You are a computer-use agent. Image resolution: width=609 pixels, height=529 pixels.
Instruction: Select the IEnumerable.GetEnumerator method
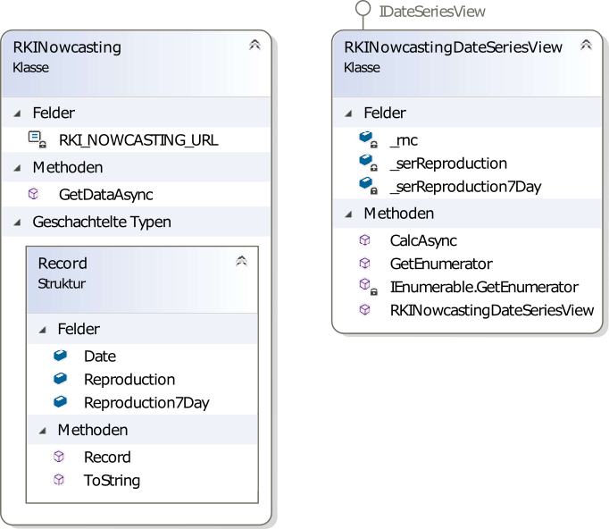(484, 287)
